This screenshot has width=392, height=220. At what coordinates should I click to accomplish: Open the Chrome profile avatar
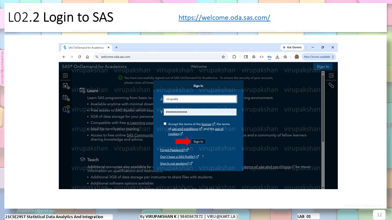(297, 57)
